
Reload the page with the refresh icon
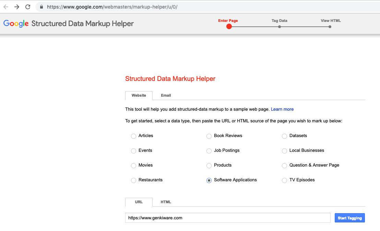[28, 7]
